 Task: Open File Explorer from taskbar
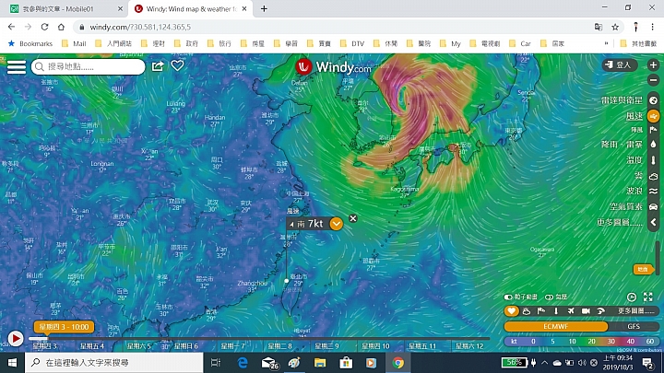point(320,363)
